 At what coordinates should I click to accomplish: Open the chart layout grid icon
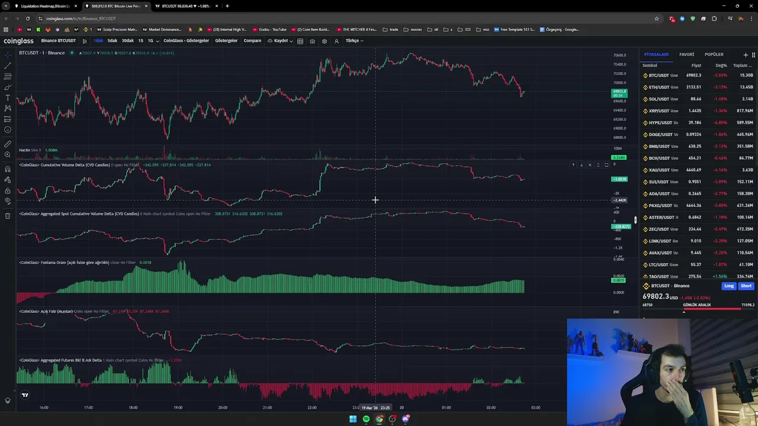pyautogui.click(x=300, y=41)
